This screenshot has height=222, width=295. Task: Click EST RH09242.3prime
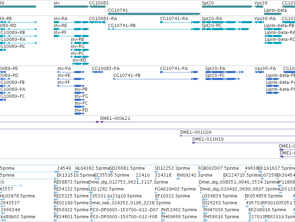(x=194, y=175)
